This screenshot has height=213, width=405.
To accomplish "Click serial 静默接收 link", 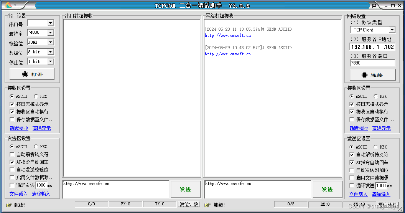I will tap(19, 128).
